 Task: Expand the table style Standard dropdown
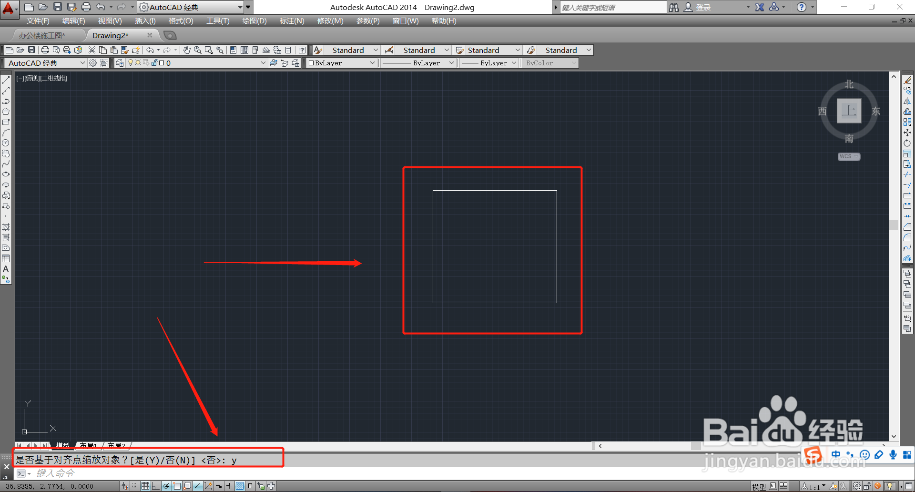518,50
